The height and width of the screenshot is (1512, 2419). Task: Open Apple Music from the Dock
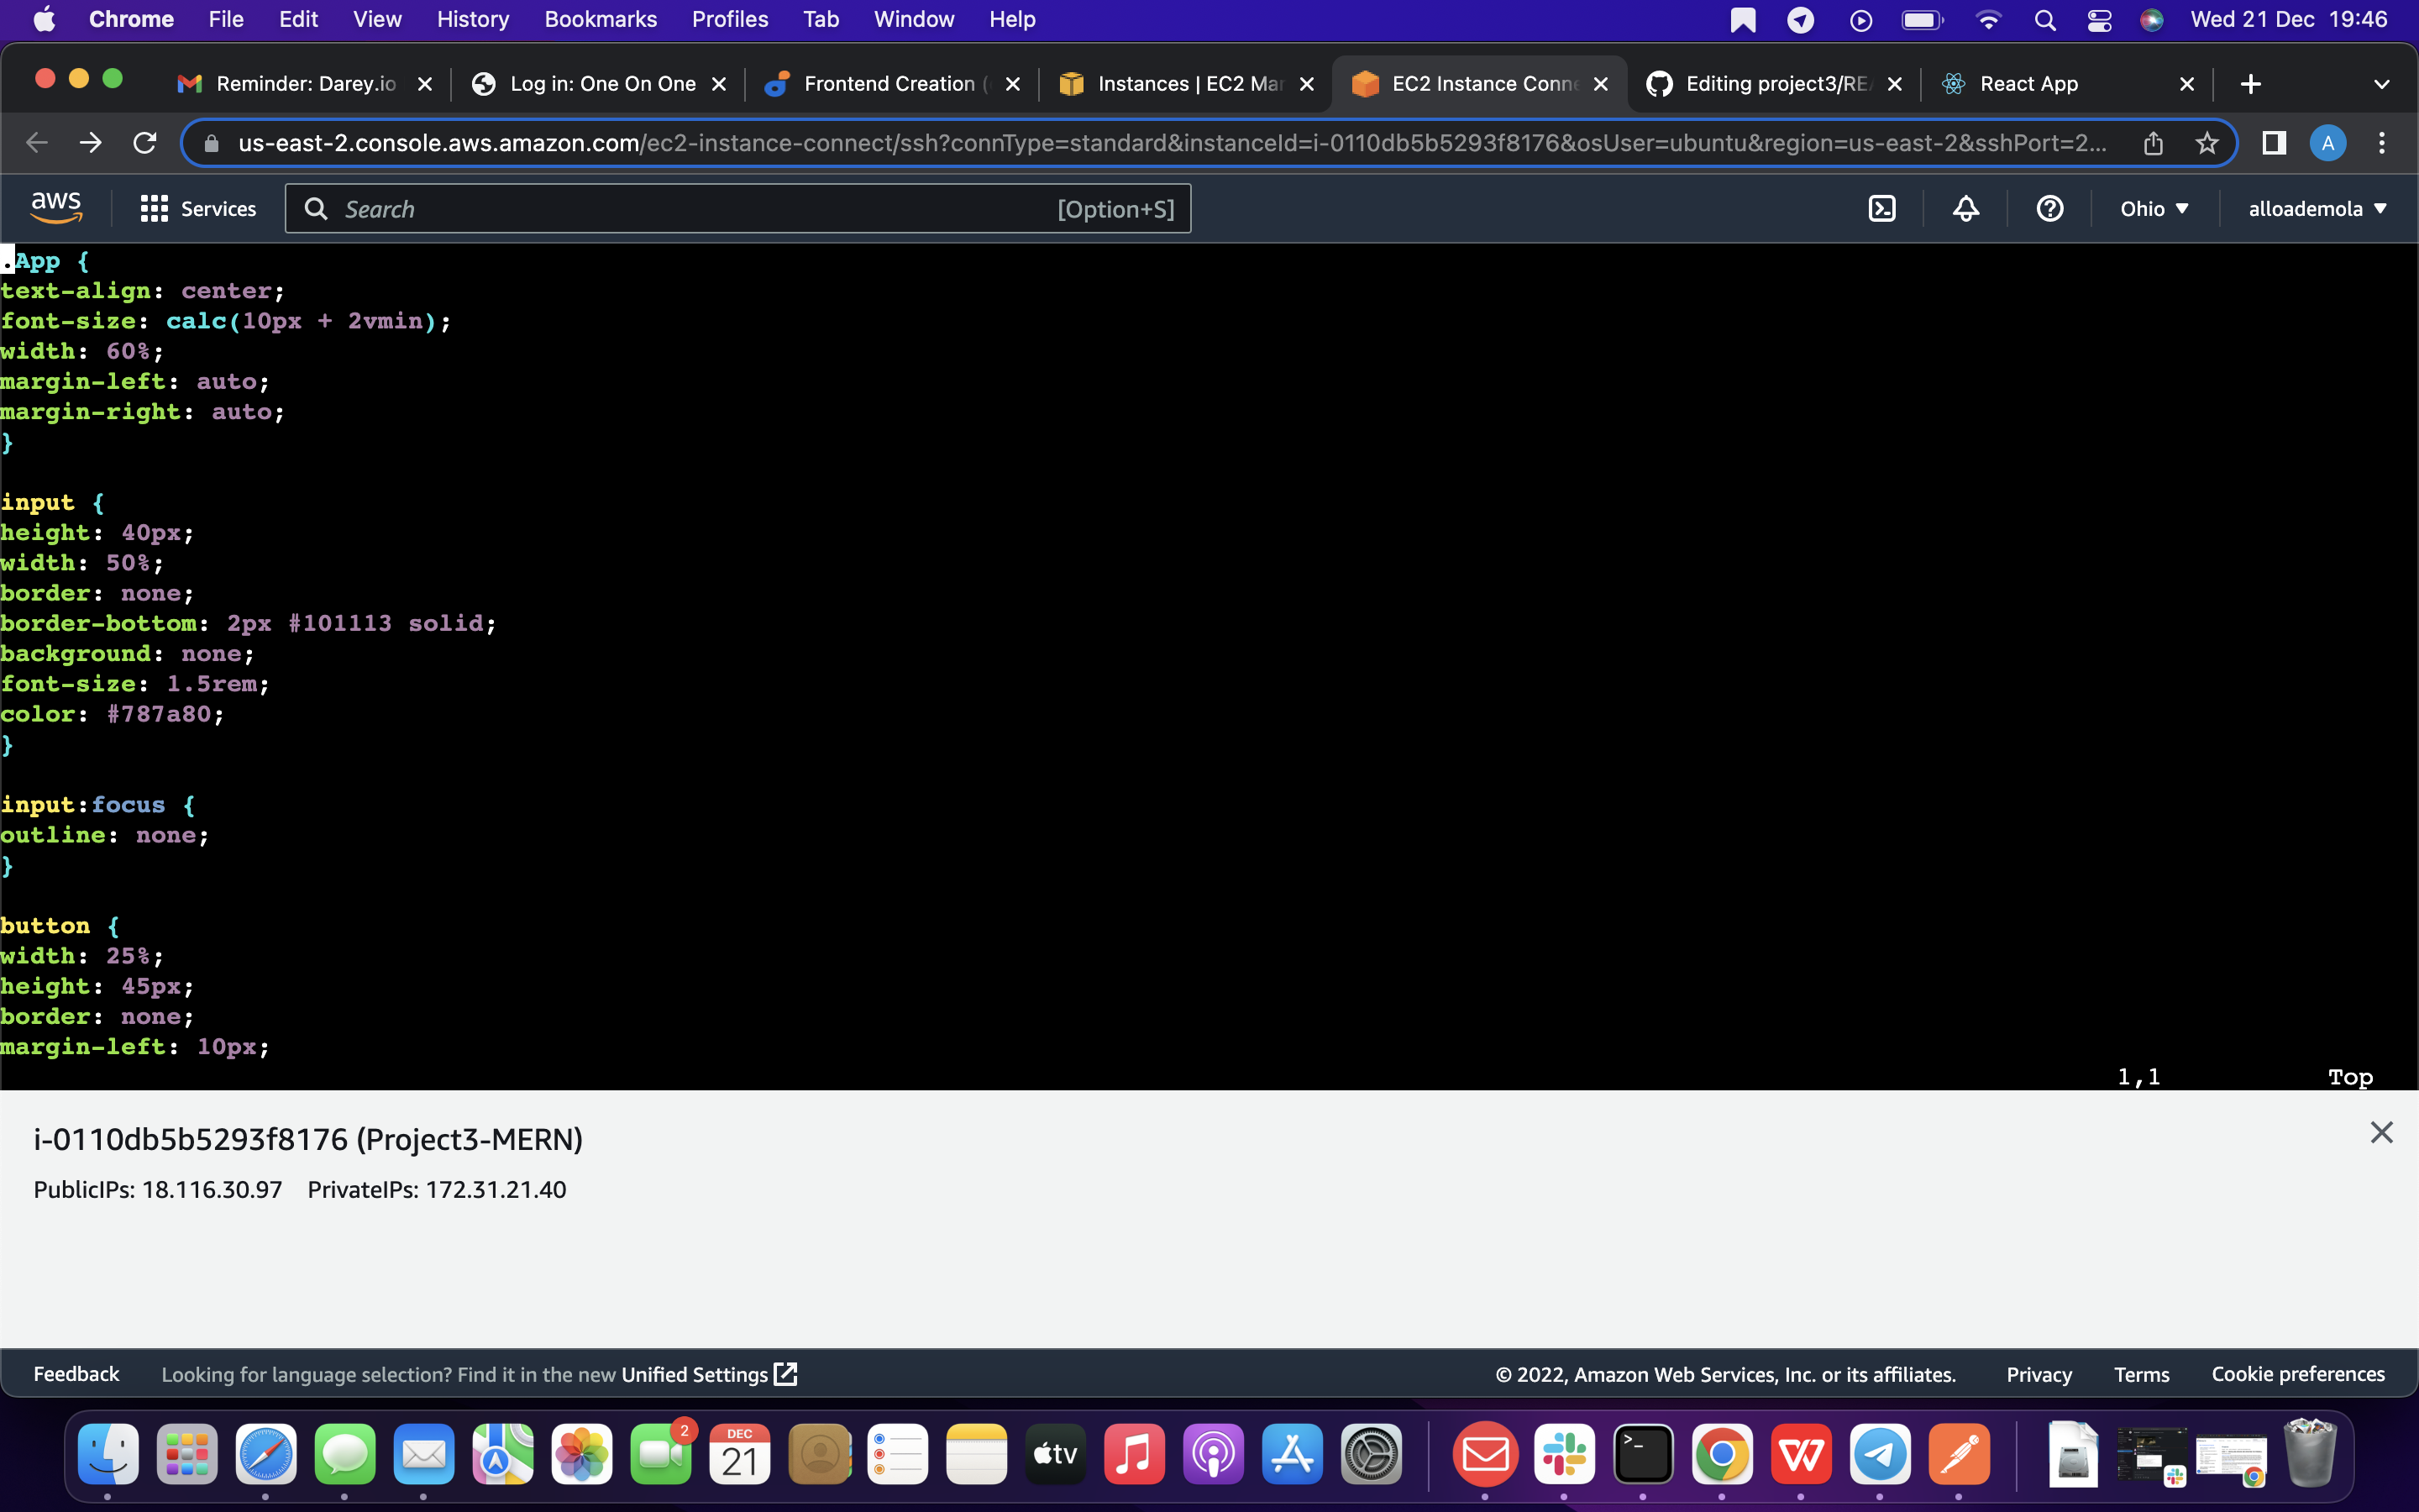tap(1134, 1455)
